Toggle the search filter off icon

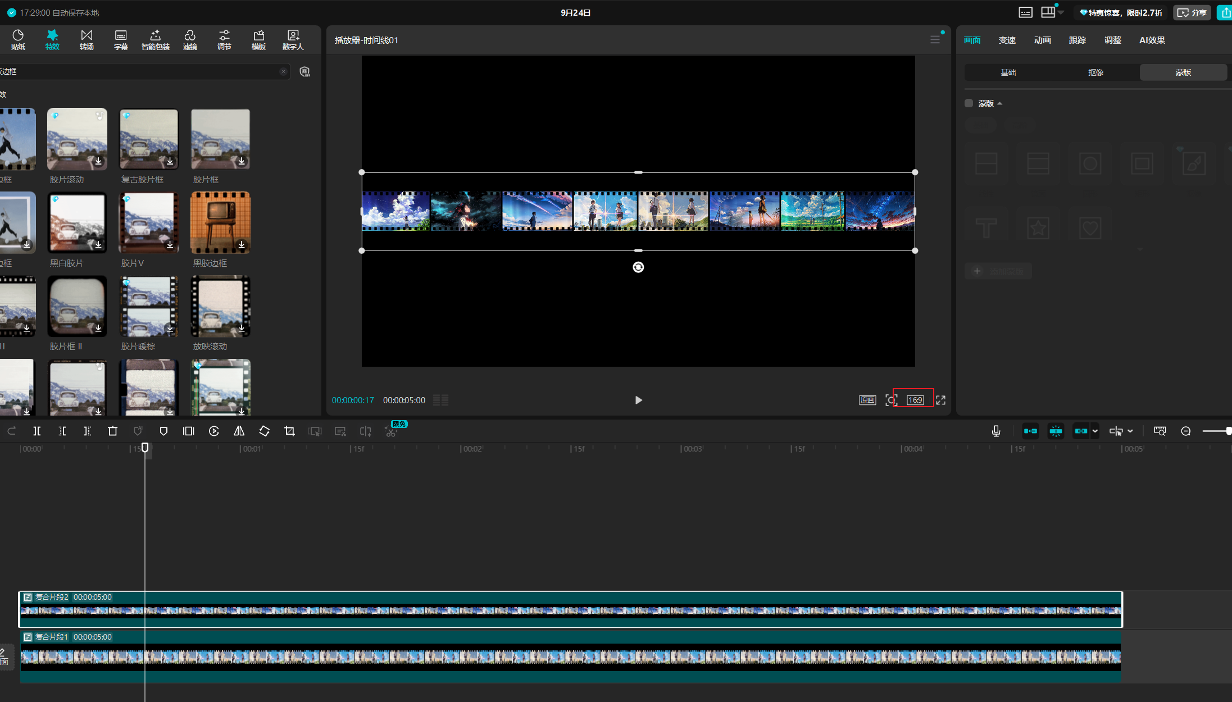point(305,72)
